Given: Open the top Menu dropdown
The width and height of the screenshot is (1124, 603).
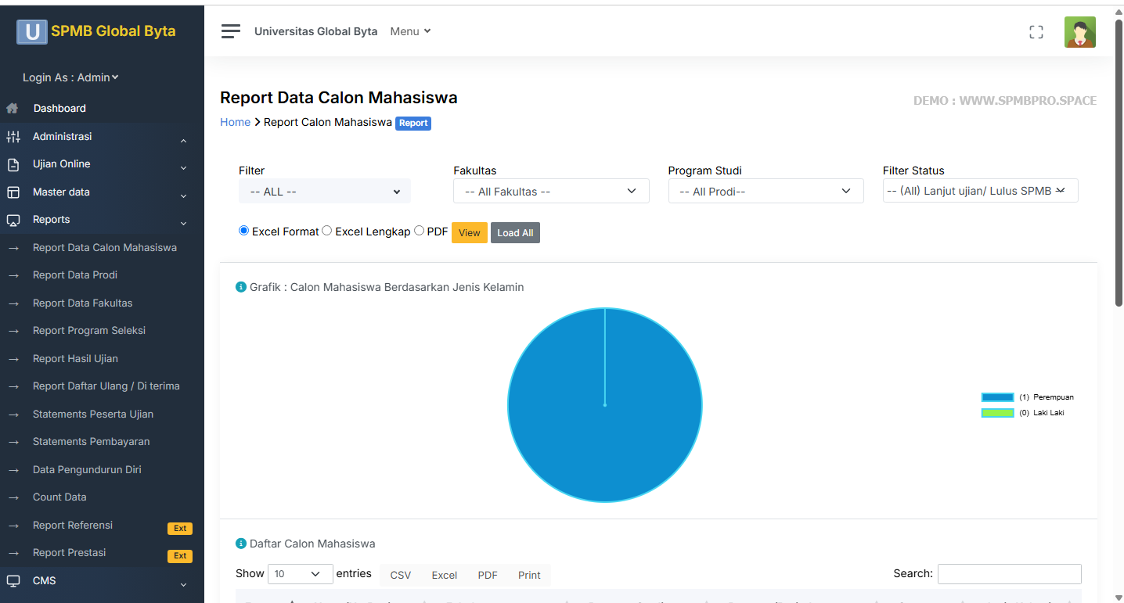Looking at the screenshot, I should click(410, 31).
